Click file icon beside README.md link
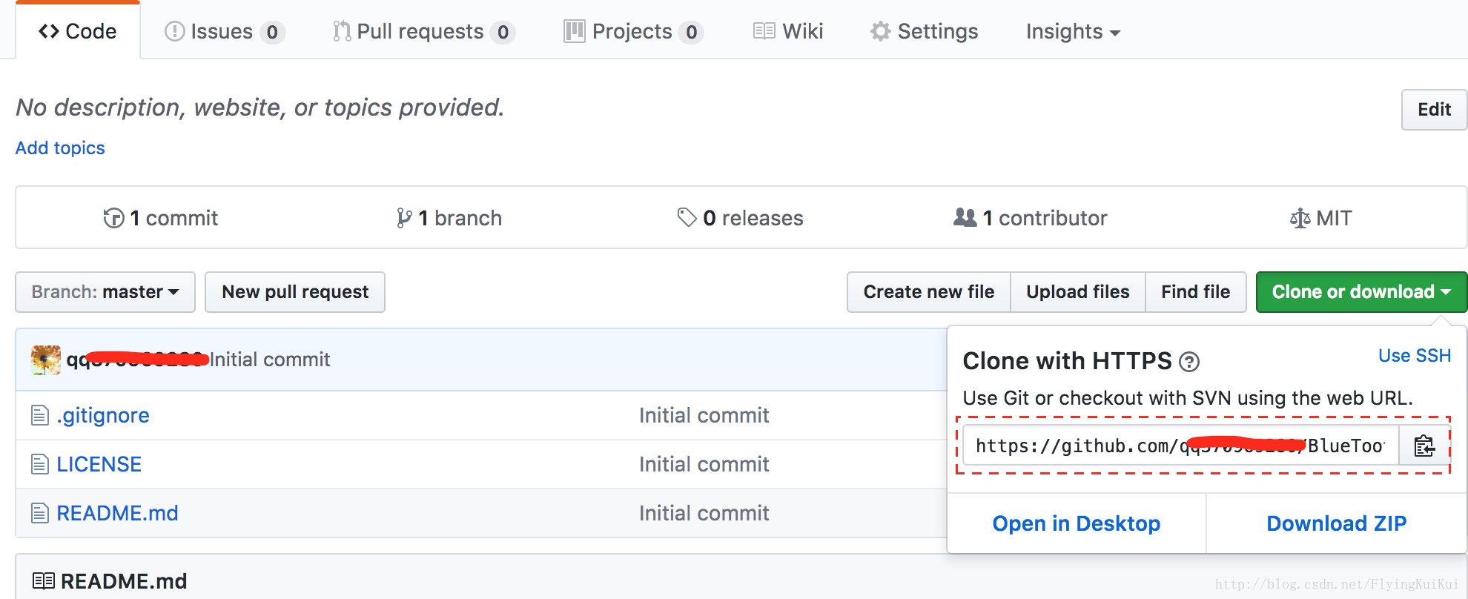The width and height of the screenshot is (1468, 599). click(x=40, y=513)
